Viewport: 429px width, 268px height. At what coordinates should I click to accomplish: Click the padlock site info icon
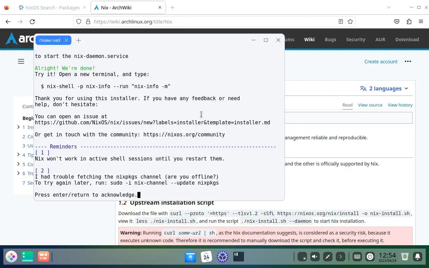point(88,21)
